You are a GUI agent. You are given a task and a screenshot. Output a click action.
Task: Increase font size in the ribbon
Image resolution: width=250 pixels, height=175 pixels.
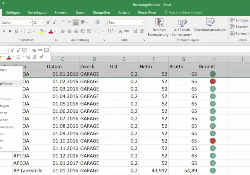click(48, 22)
